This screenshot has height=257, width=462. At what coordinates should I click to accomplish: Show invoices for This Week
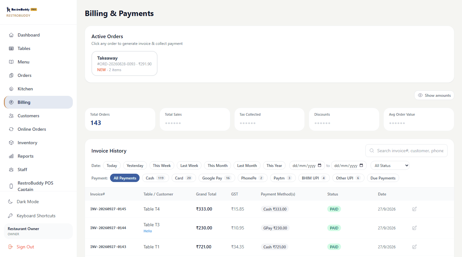[162, 165]
